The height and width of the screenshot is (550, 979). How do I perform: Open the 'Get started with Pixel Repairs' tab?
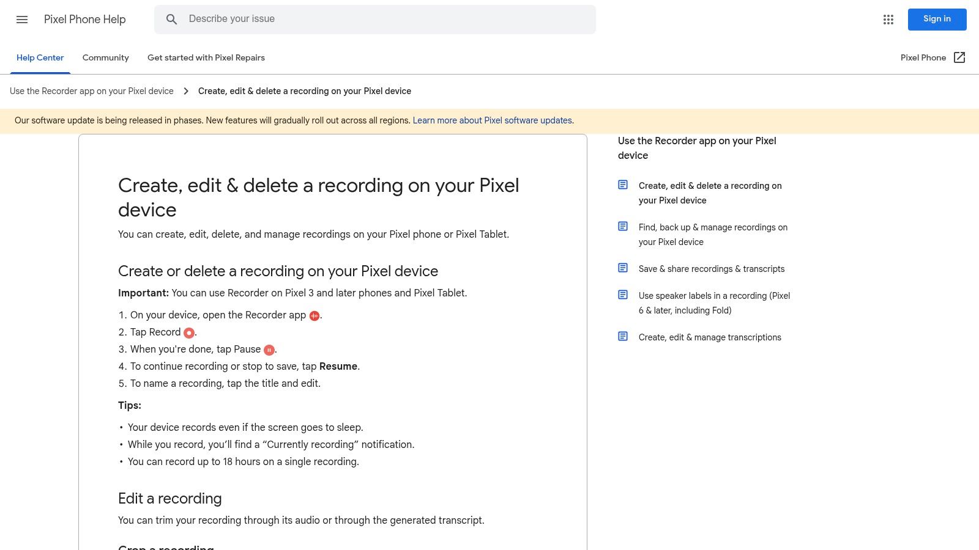pos(206,57)
